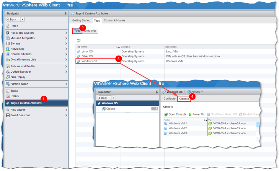Click Back button in main Navigator
The height and width of the screenshot is (171, 279).
pyautogui.click(x=13, y=19)
